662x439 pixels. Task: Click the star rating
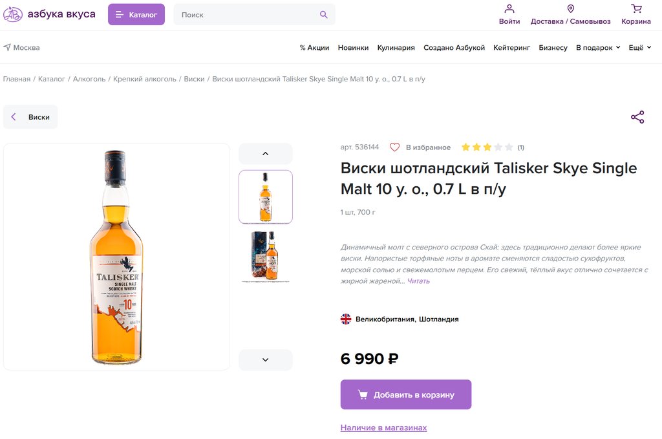coord(487,147)
